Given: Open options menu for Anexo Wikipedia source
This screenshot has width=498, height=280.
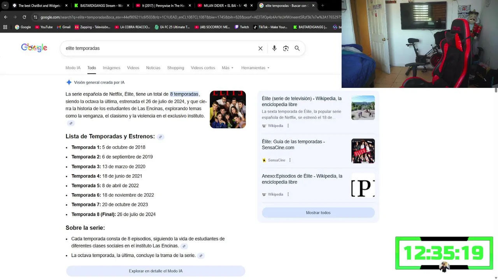Looking at the screenshot, I should (x=288, y=194).
